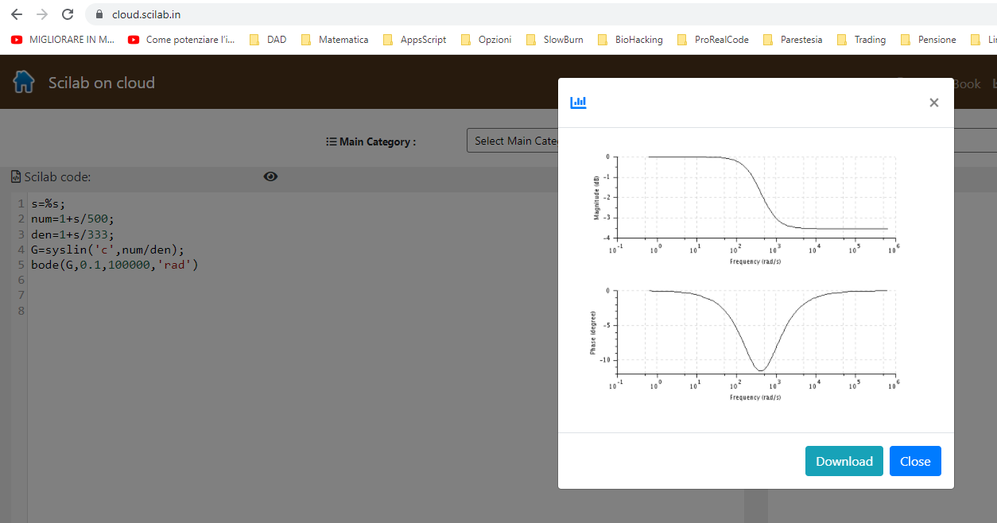Click the Scilab code file icon
The image size is (997, 523).
click(16, 177)
